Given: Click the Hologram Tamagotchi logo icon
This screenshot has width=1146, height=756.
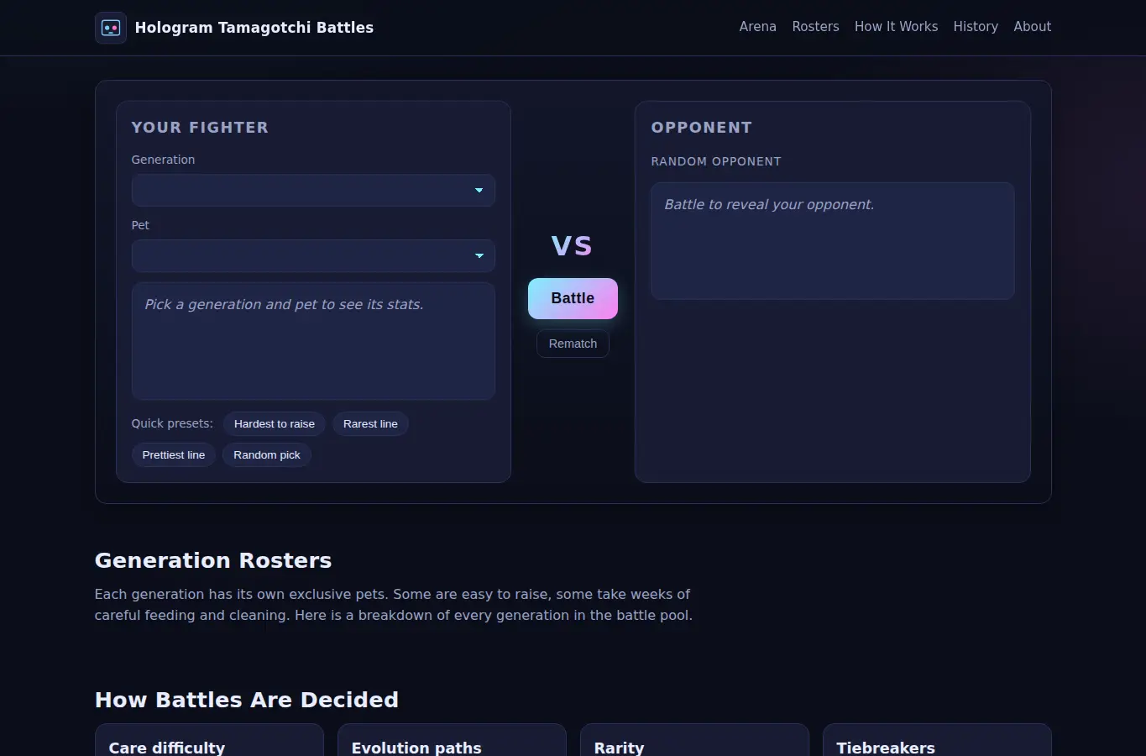Looking at the screenshot, I should point(111,28).
